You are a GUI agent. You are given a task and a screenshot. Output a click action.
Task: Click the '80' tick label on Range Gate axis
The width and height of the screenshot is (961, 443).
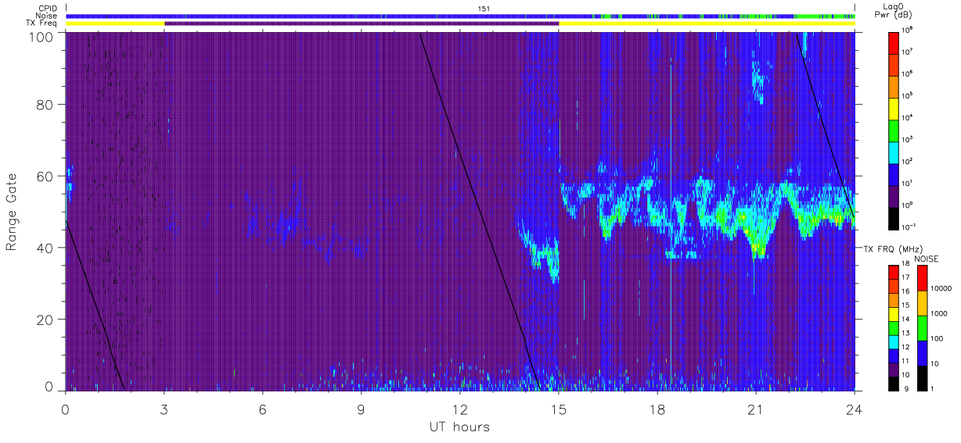click(x=46, y=105)
